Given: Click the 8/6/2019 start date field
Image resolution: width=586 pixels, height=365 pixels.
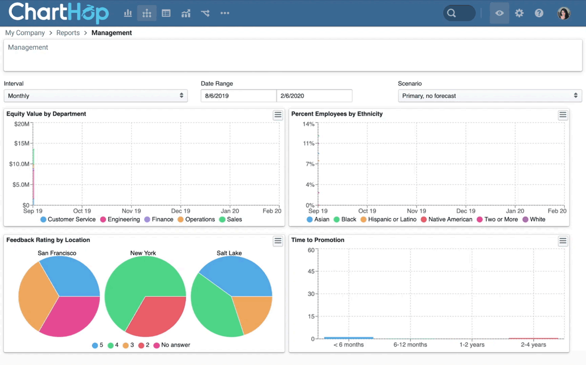Looking at the screenshot, I should tap(238, 95).
